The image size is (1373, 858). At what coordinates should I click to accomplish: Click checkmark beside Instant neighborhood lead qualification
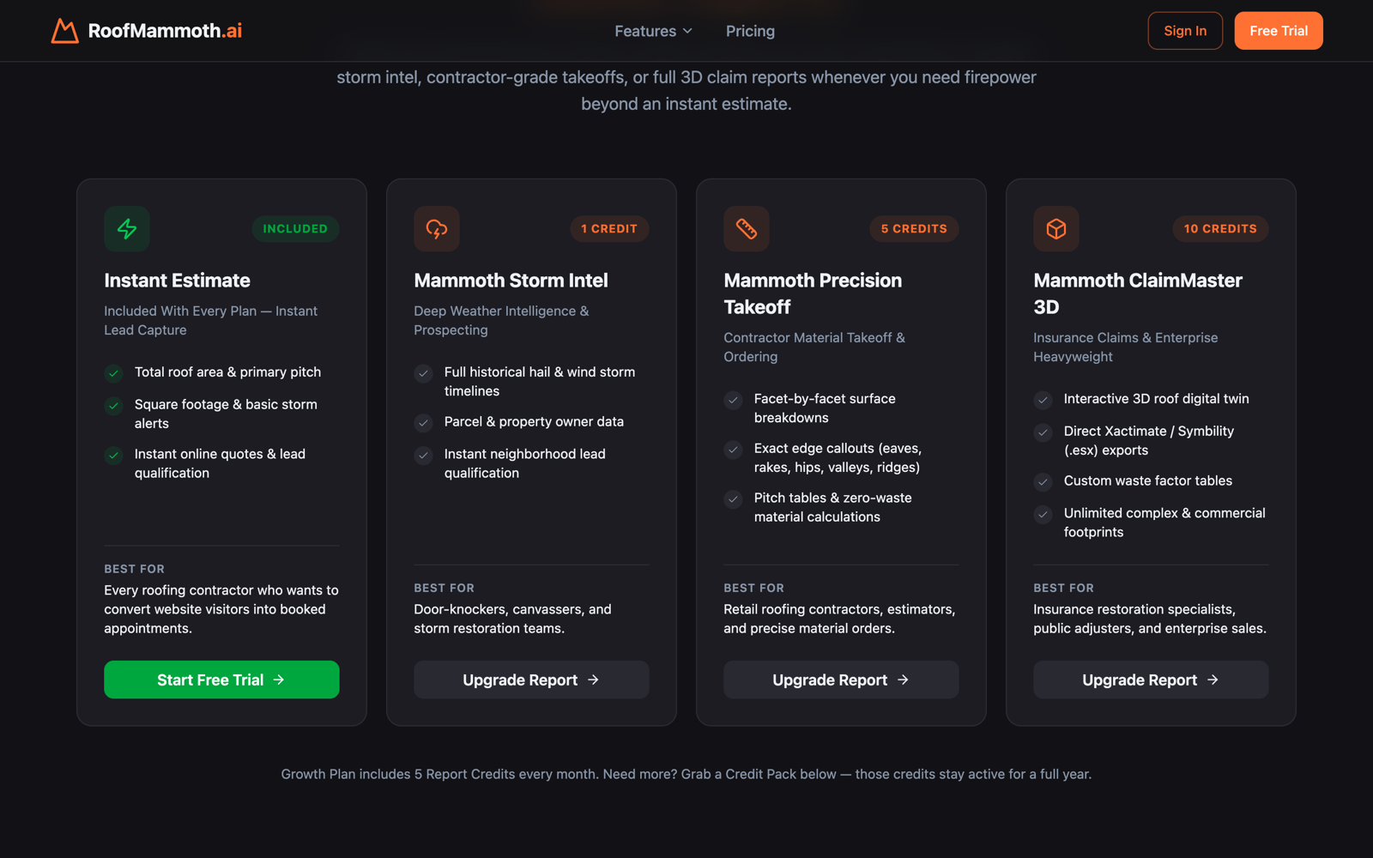coord(424,456)
